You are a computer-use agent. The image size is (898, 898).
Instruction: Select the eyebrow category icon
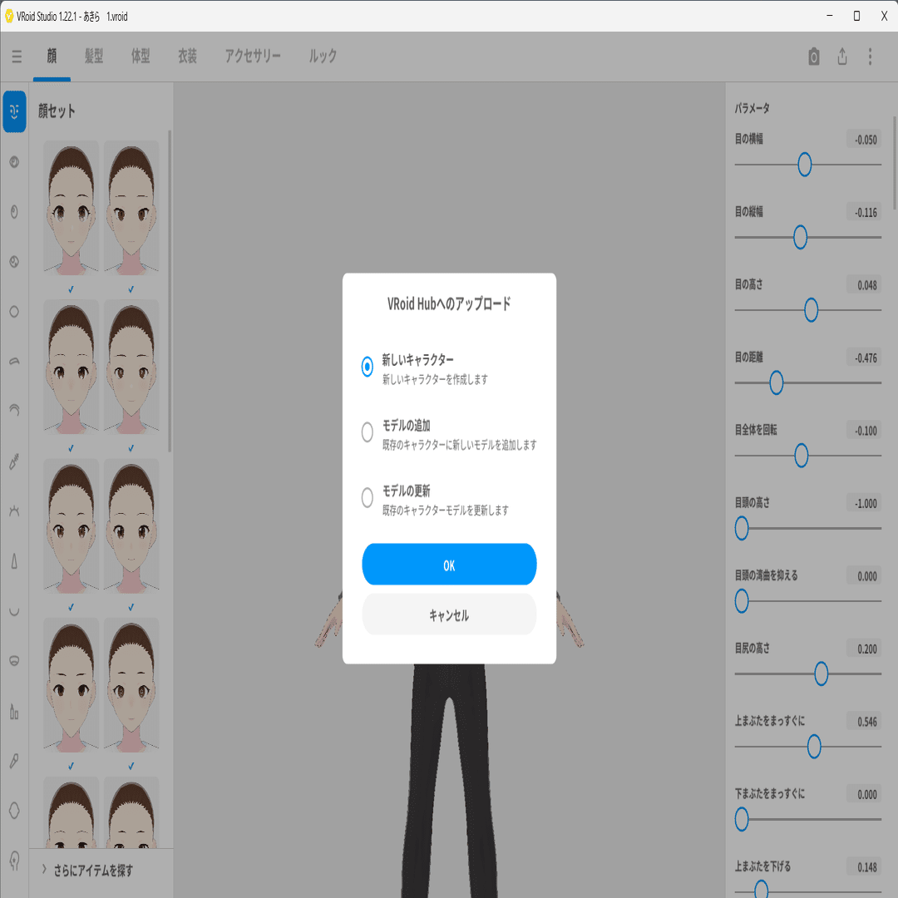point(14,362)
